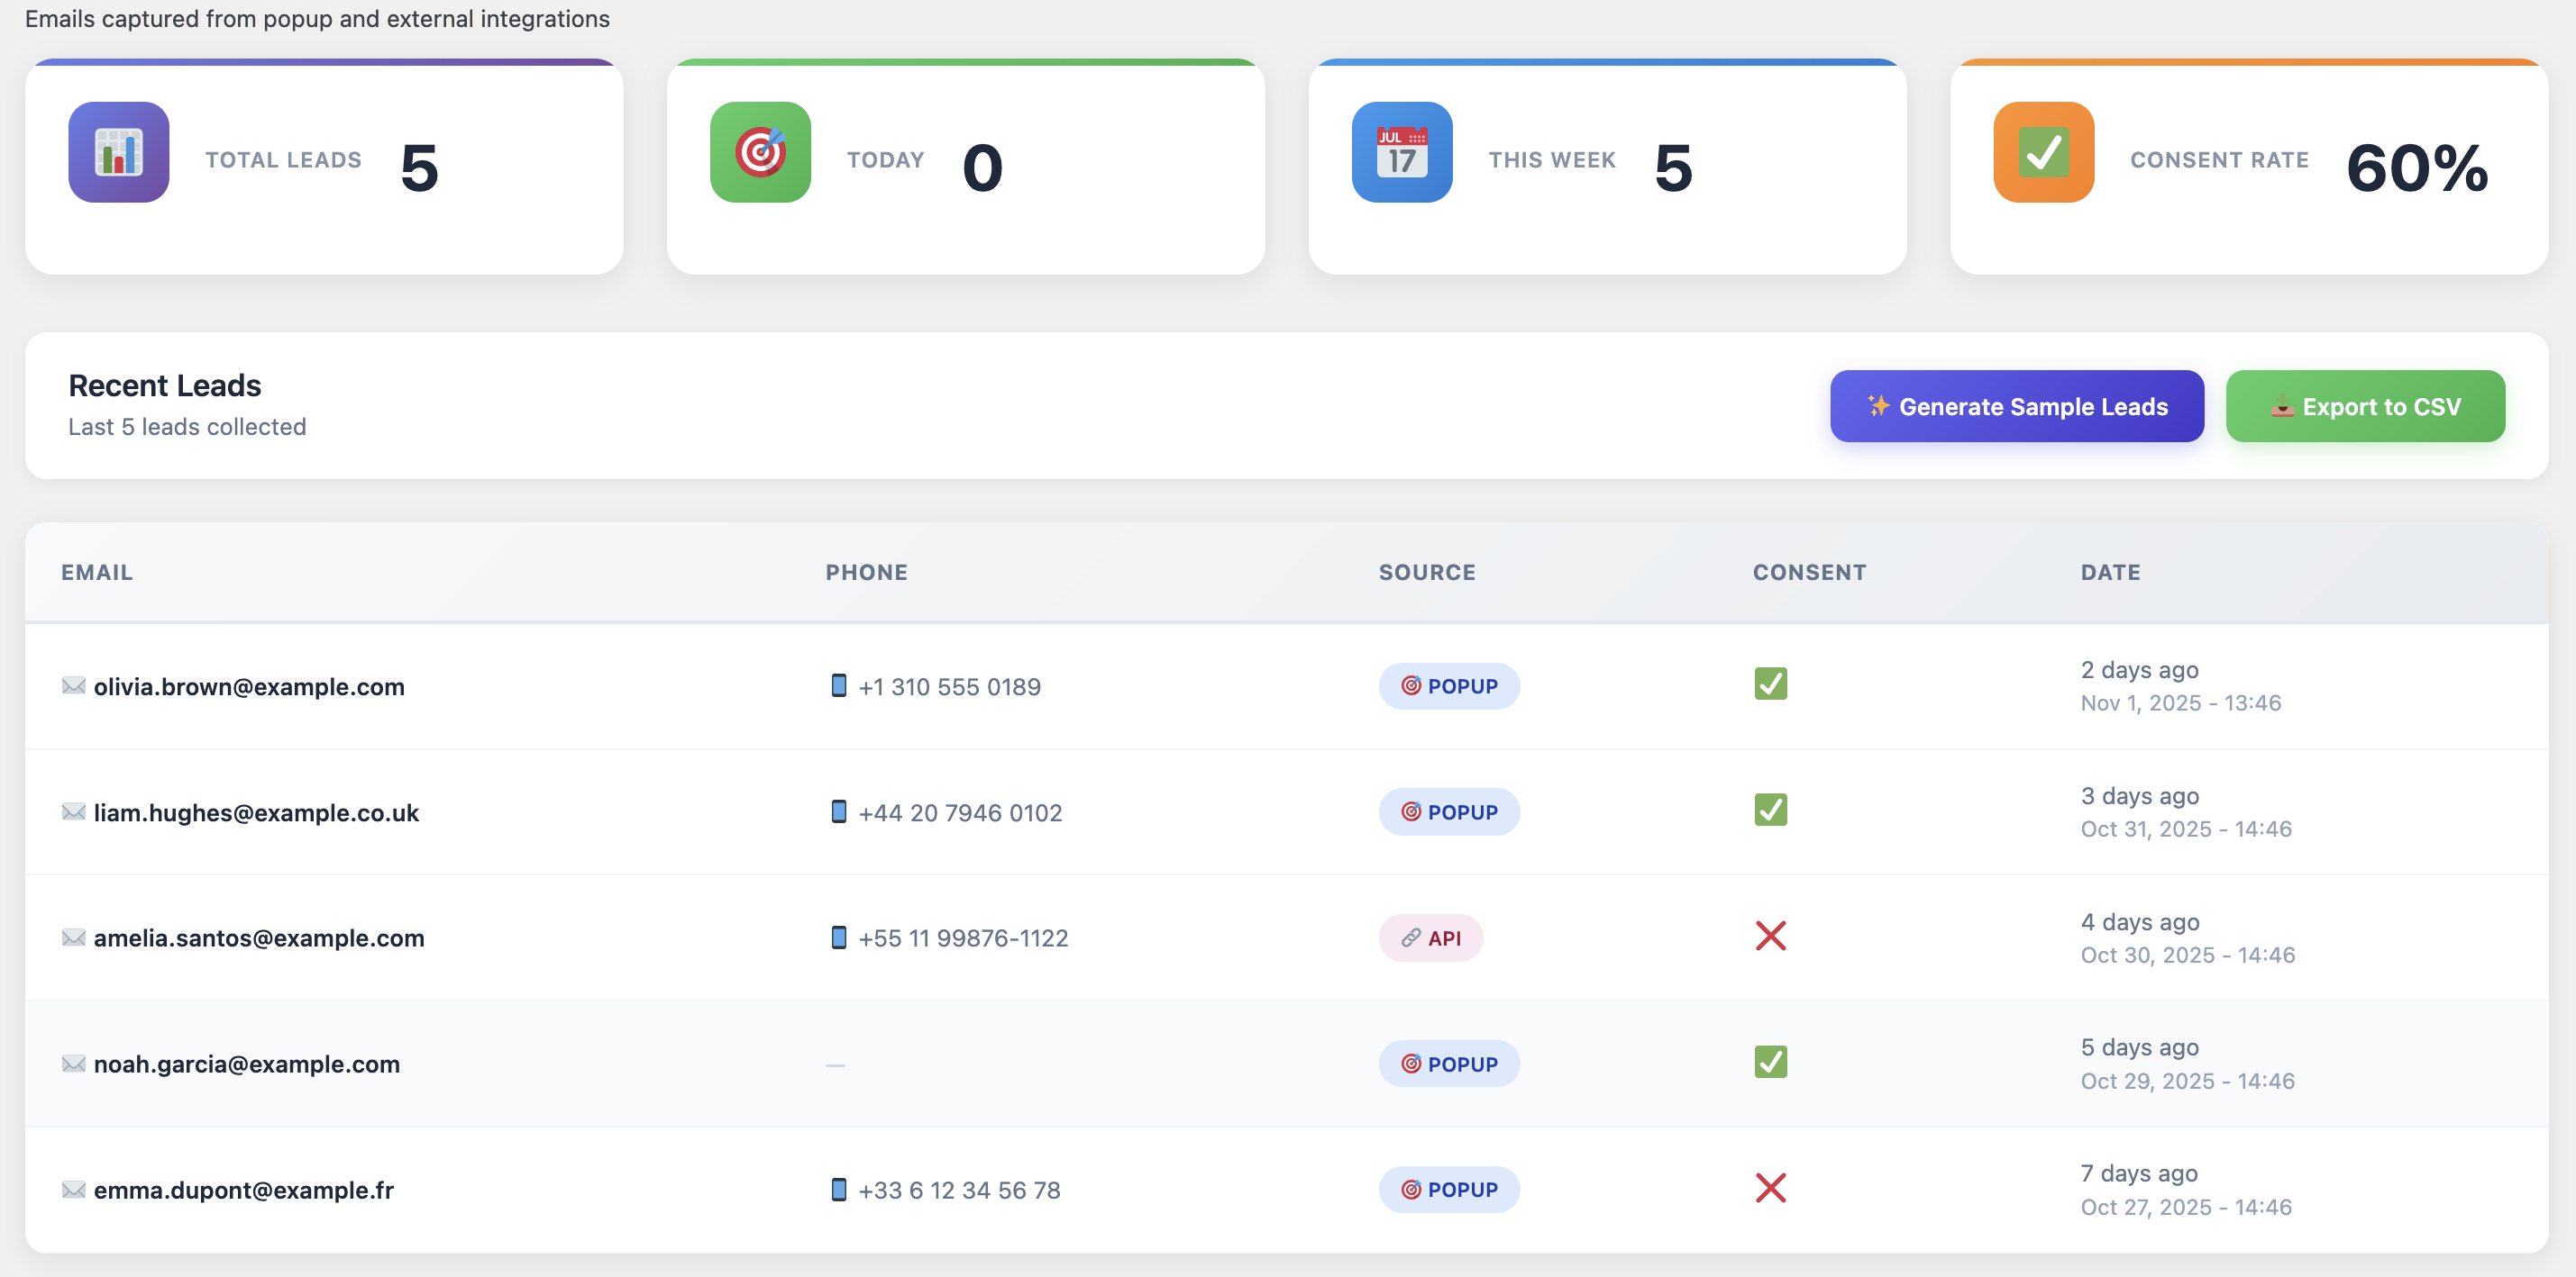Screen dimensions: 2576x1277
Task: Click the THIS WEEK label
Action: click(1552, 160)
